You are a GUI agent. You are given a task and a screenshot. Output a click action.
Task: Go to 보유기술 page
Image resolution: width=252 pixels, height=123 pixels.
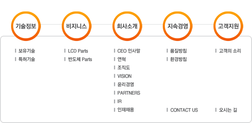click(27, 51)
